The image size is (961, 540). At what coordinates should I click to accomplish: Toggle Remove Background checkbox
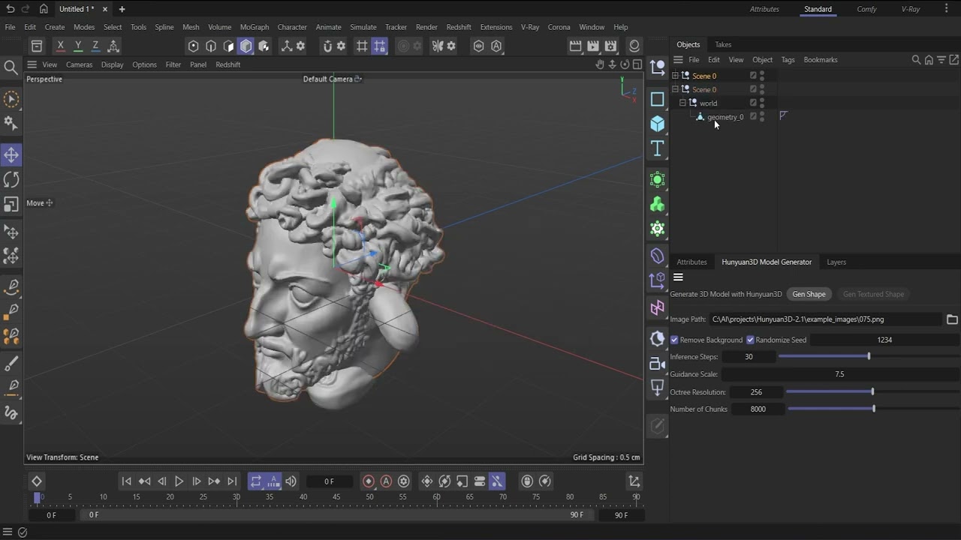(x=674, y=340)
